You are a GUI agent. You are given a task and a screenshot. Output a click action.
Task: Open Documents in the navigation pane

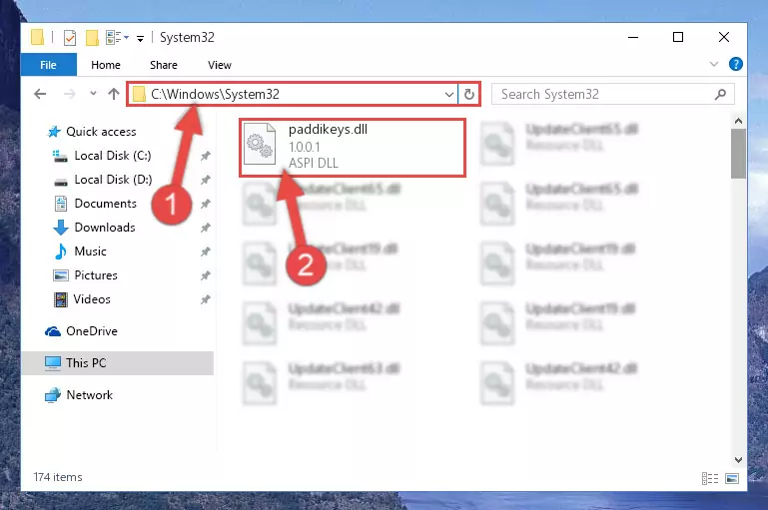click(105, 204)
